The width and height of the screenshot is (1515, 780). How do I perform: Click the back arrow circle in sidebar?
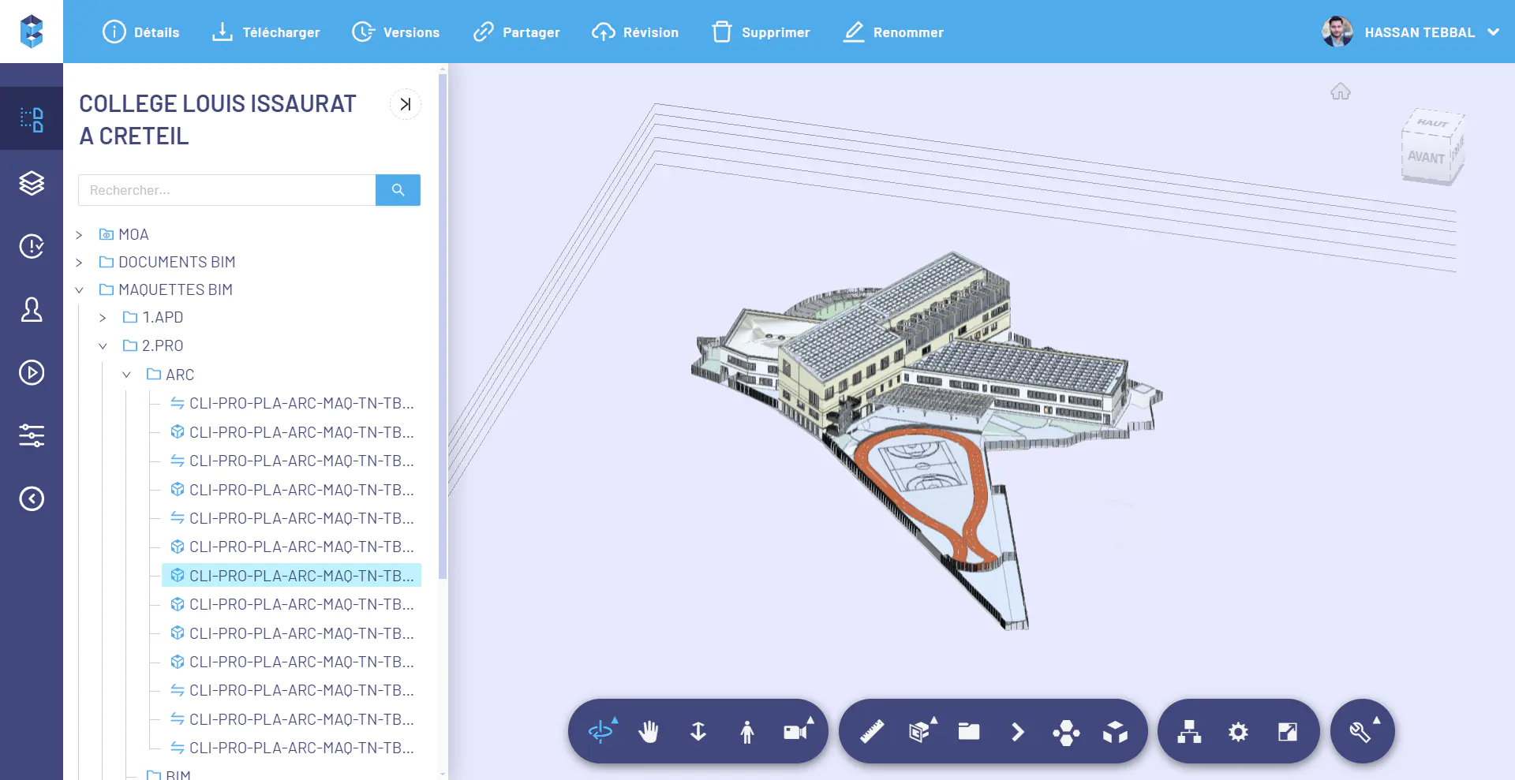32,498
